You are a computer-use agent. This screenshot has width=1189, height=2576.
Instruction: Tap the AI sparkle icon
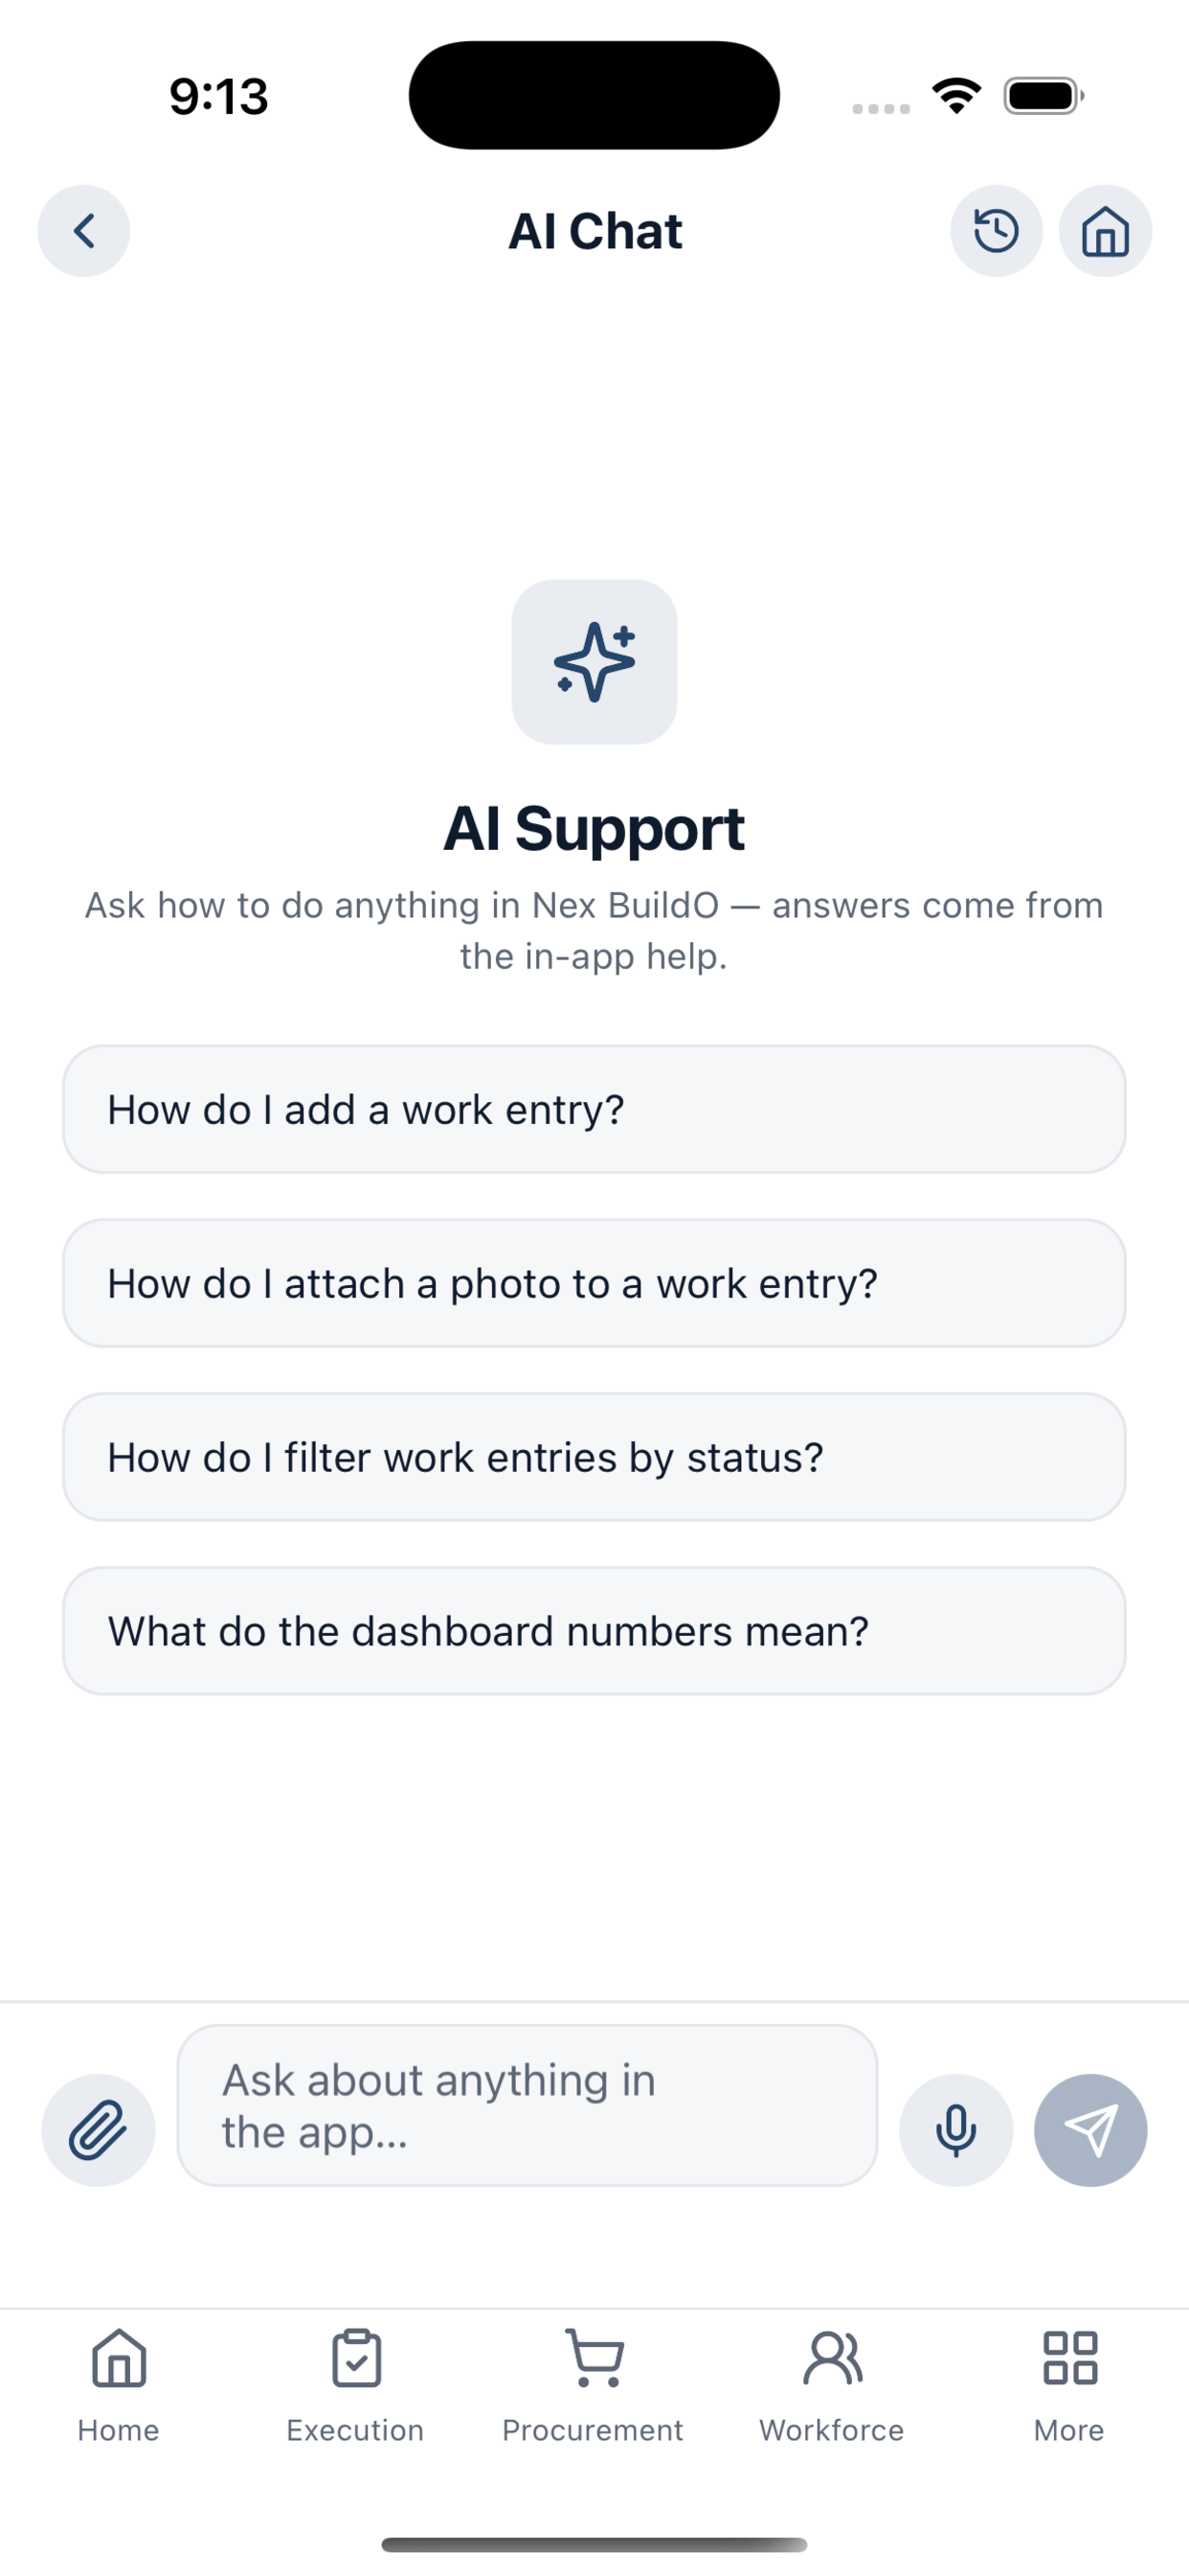click(594, 662)
